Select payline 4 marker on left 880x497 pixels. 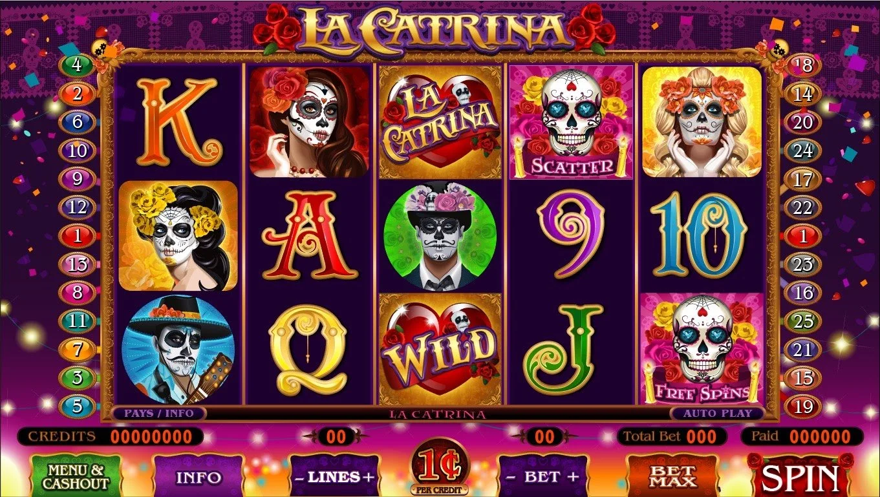coord(77,65)
